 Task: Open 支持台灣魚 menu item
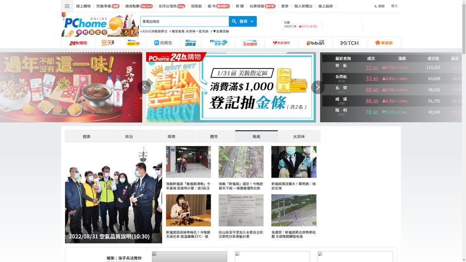click(172, 6)
